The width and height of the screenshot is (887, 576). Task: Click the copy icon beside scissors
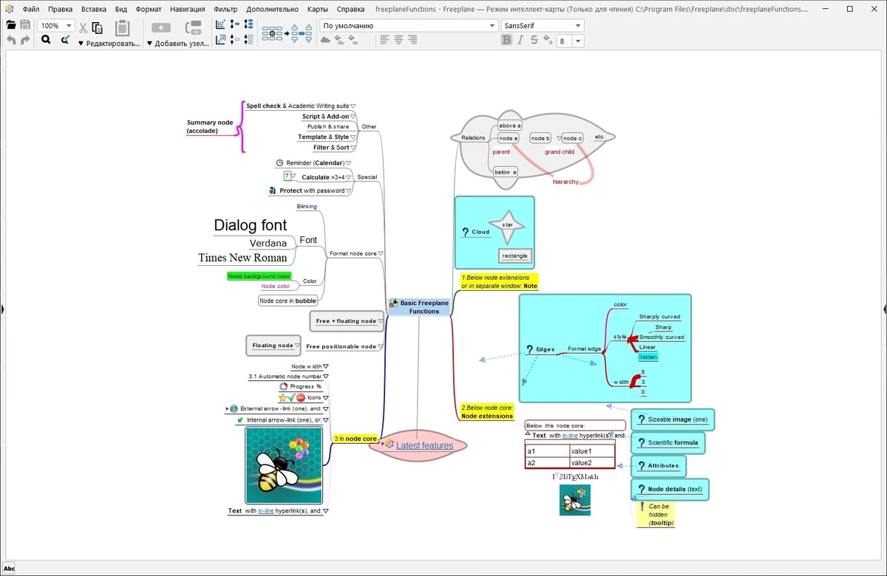[x=98, y=27]
